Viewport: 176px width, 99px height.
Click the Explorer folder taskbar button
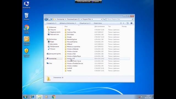(39, 97)
